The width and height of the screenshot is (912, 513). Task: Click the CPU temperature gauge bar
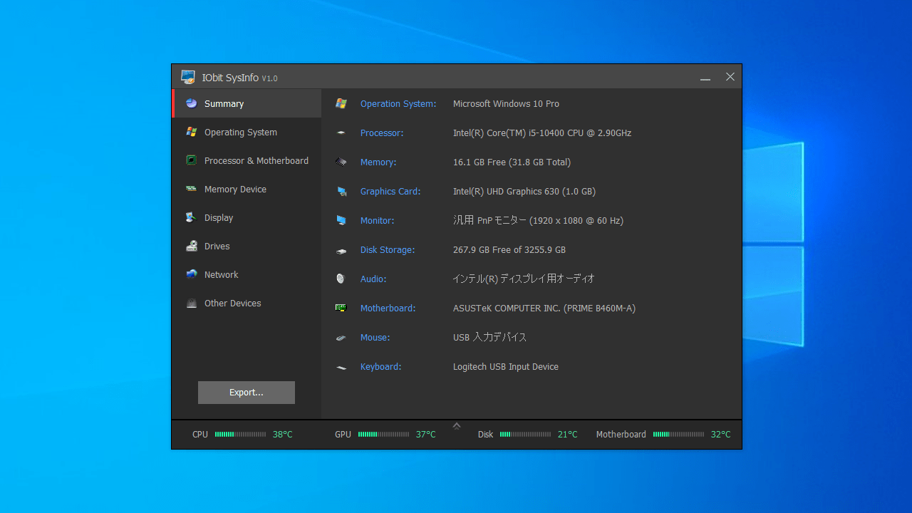tap(241, 434)
